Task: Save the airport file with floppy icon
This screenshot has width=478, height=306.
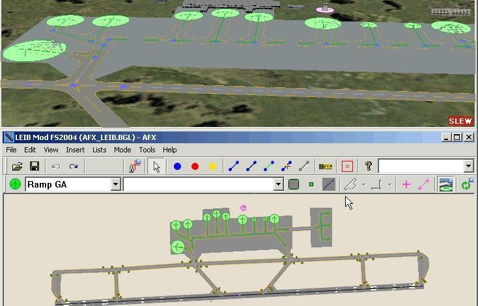Action: click(x=35, y=167)
